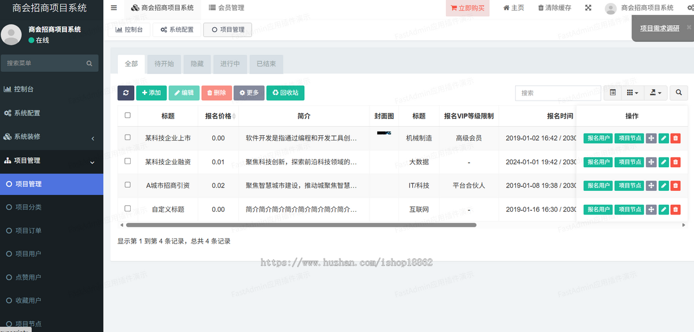Toggle the sidebar hamburger menu
Image resolution: width=694 pixels, height=332 pixels.
(114, 8)
